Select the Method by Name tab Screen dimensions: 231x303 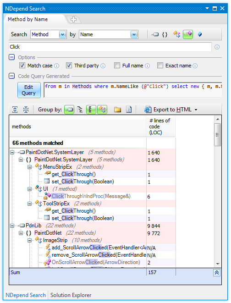pos(28,19)
